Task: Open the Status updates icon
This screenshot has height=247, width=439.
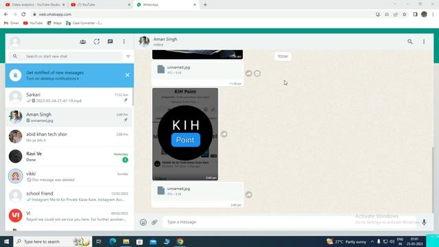Action: click(x=97, y=42)
